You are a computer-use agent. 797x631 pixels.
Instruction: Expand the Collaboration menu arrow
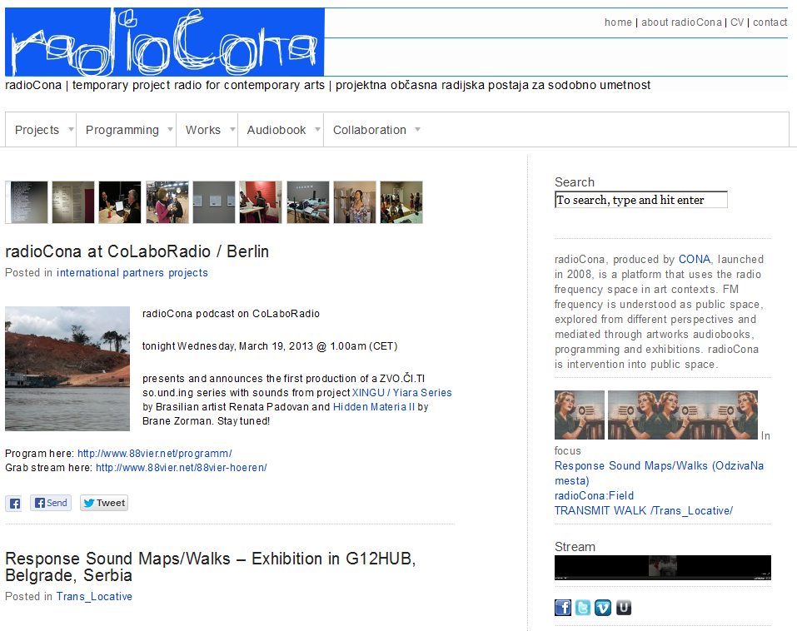coord(417,130)
